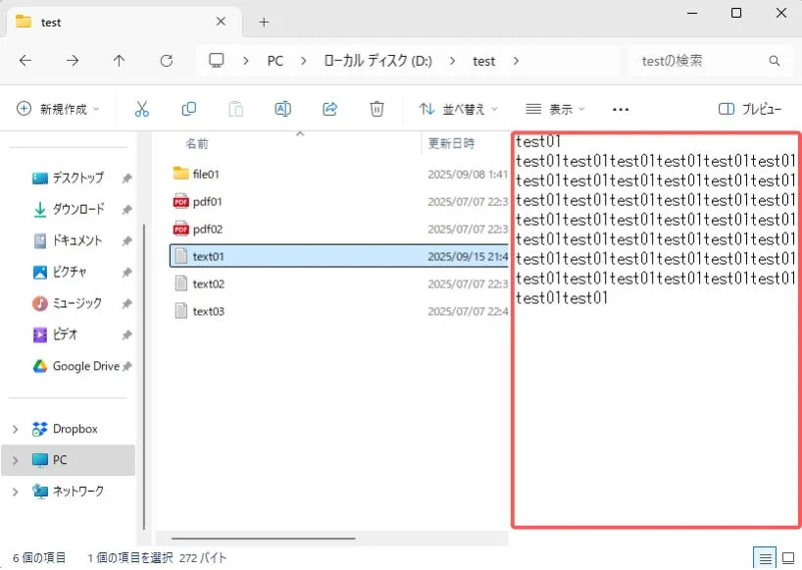Go up one folder level
The height and width of the screenshot is (570, 802).
[x=120, y=61]
